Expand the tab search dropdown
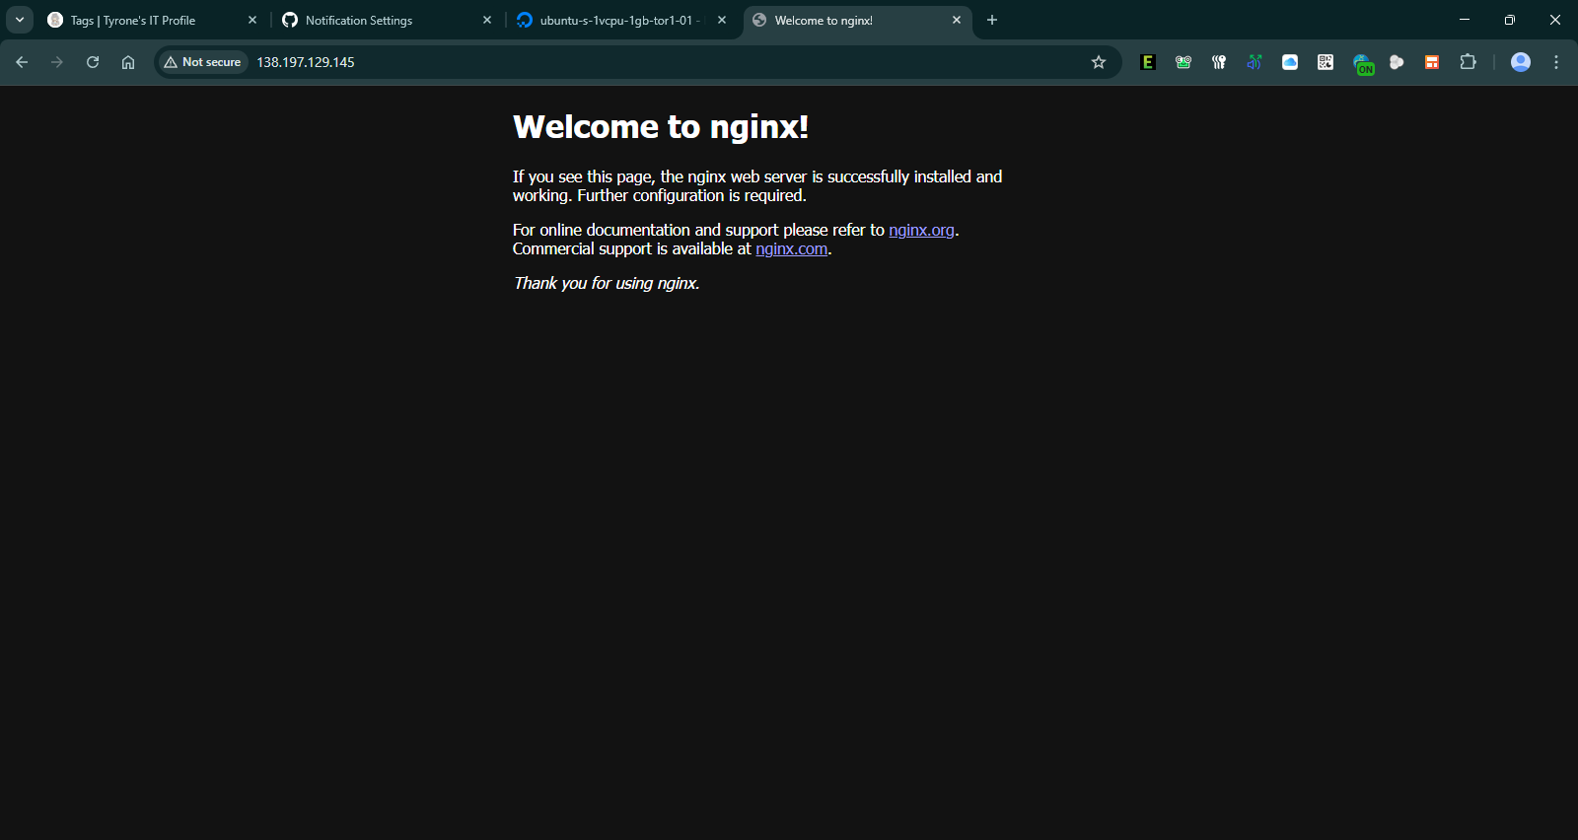This screenshot has width=1578, height=840. coord(20,20)
